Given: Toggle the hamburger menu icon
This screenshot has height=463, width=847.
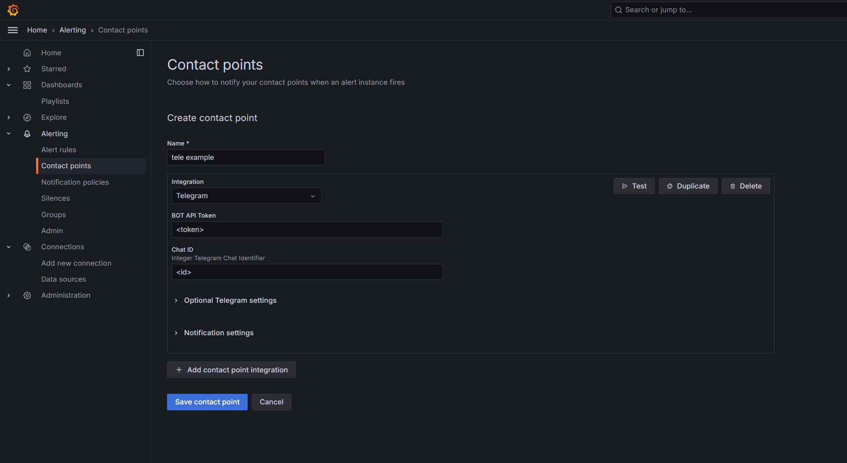Looking at the screenshot, I should click(x=13, y=30).
